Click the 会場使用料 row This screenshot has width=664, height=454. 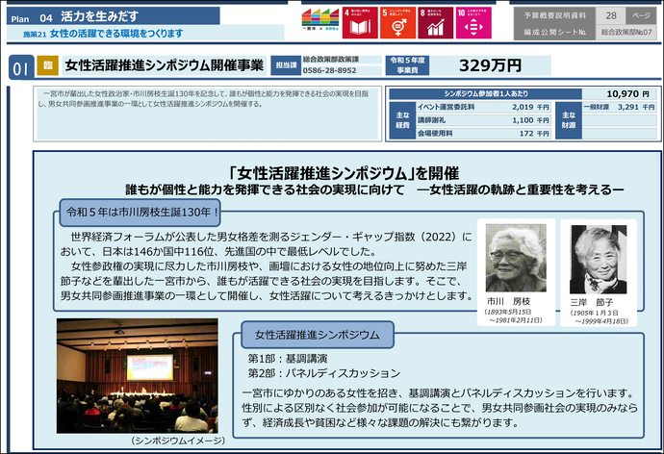click(x=483, y=134)
